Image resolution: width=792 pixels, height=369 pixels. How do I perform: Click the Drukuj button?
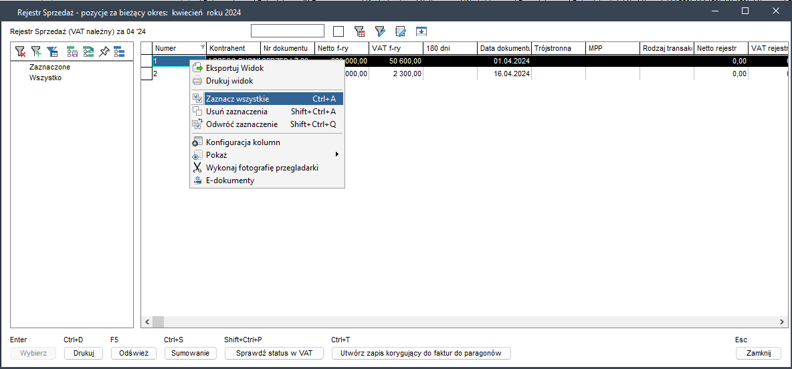click(84, 354)
